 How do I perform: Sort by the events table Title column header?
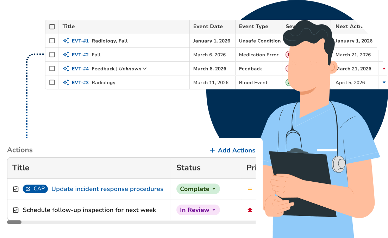[69, 26]
